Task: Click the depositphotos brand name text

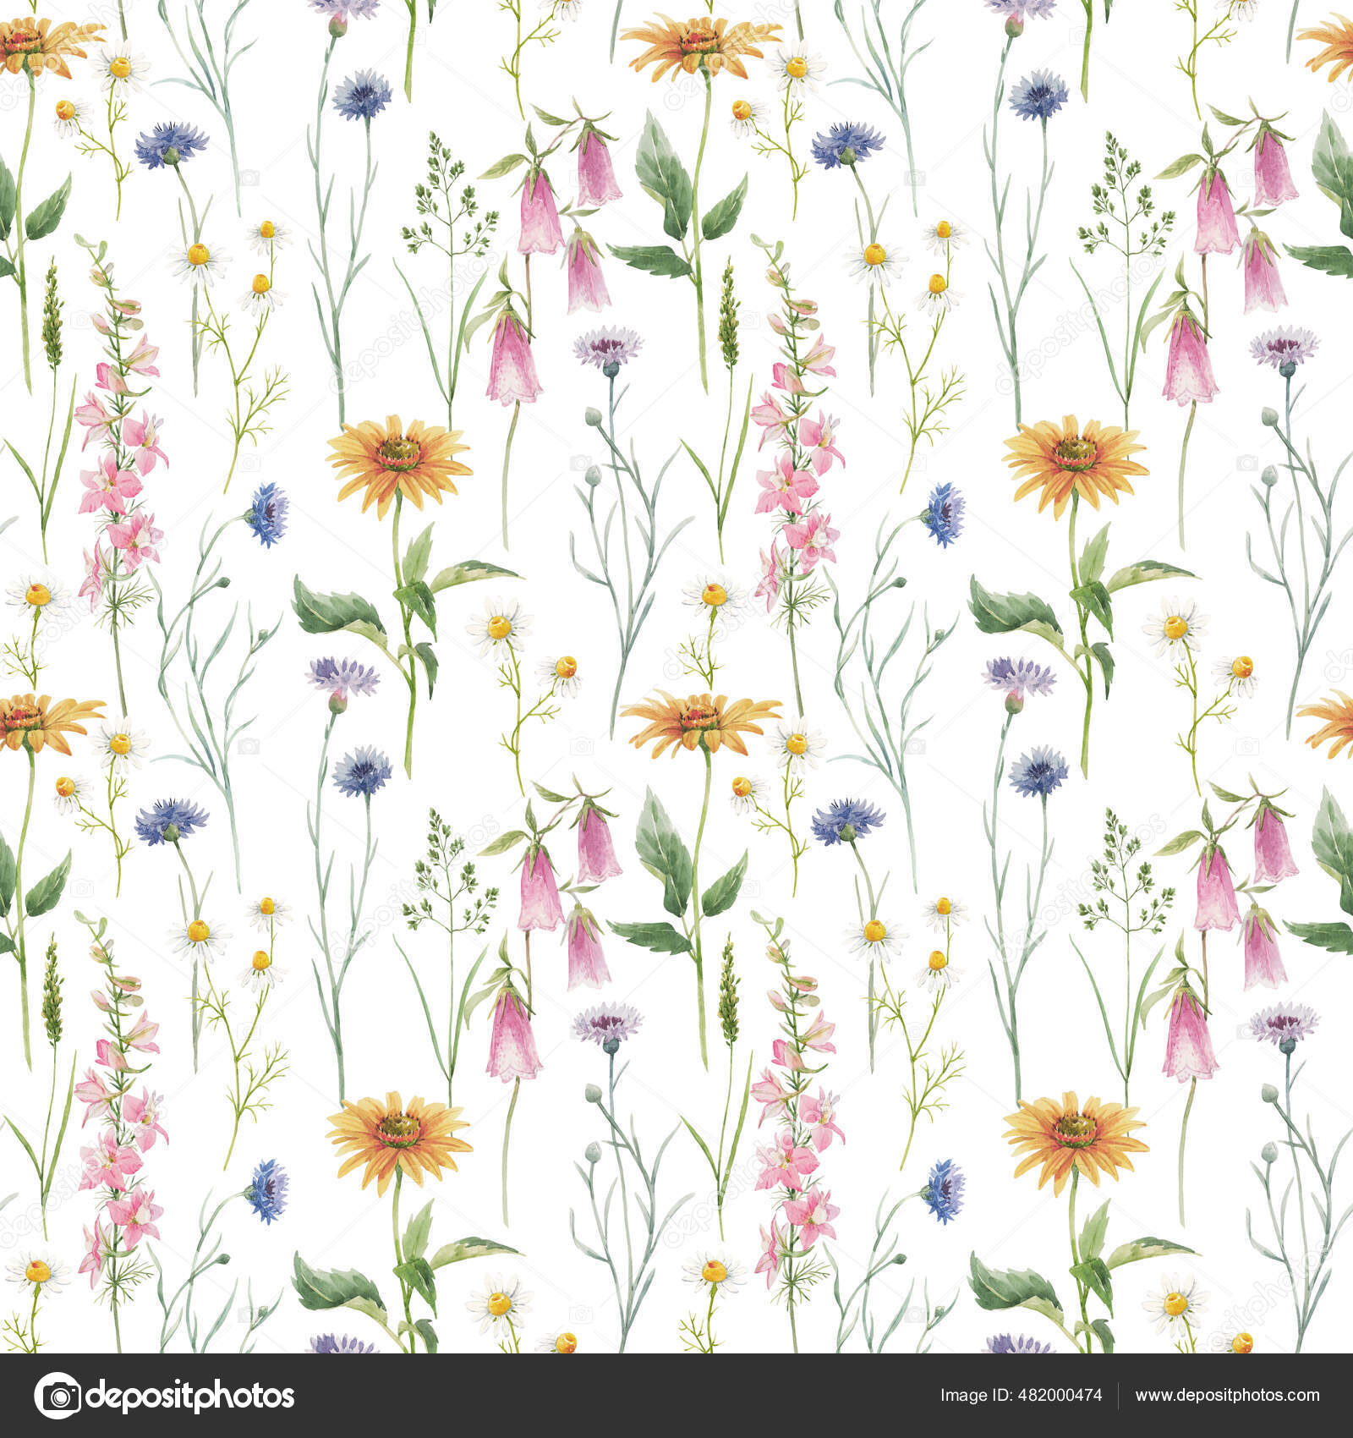Action: tap(192, 1397)
